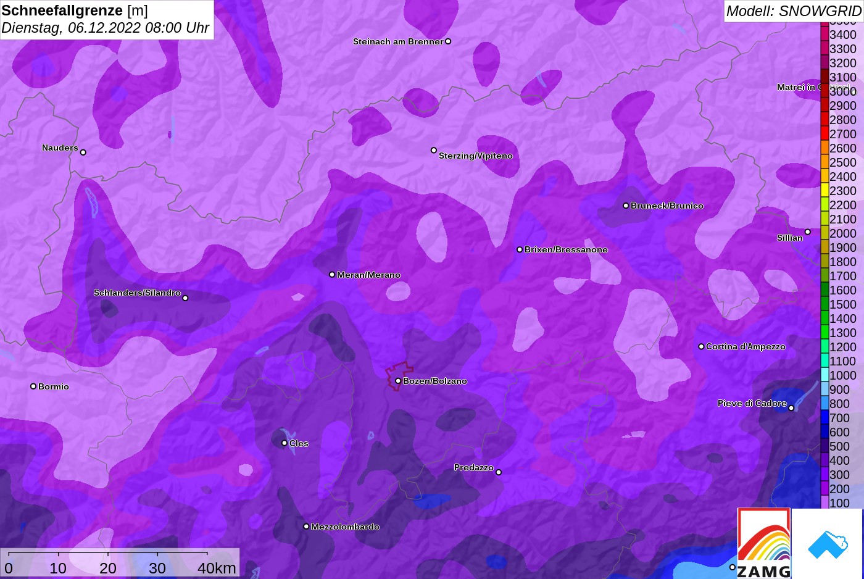This screenshot has height=579, width=864.
Task: Click the legend value '2400'
Action: pos(843,177)
